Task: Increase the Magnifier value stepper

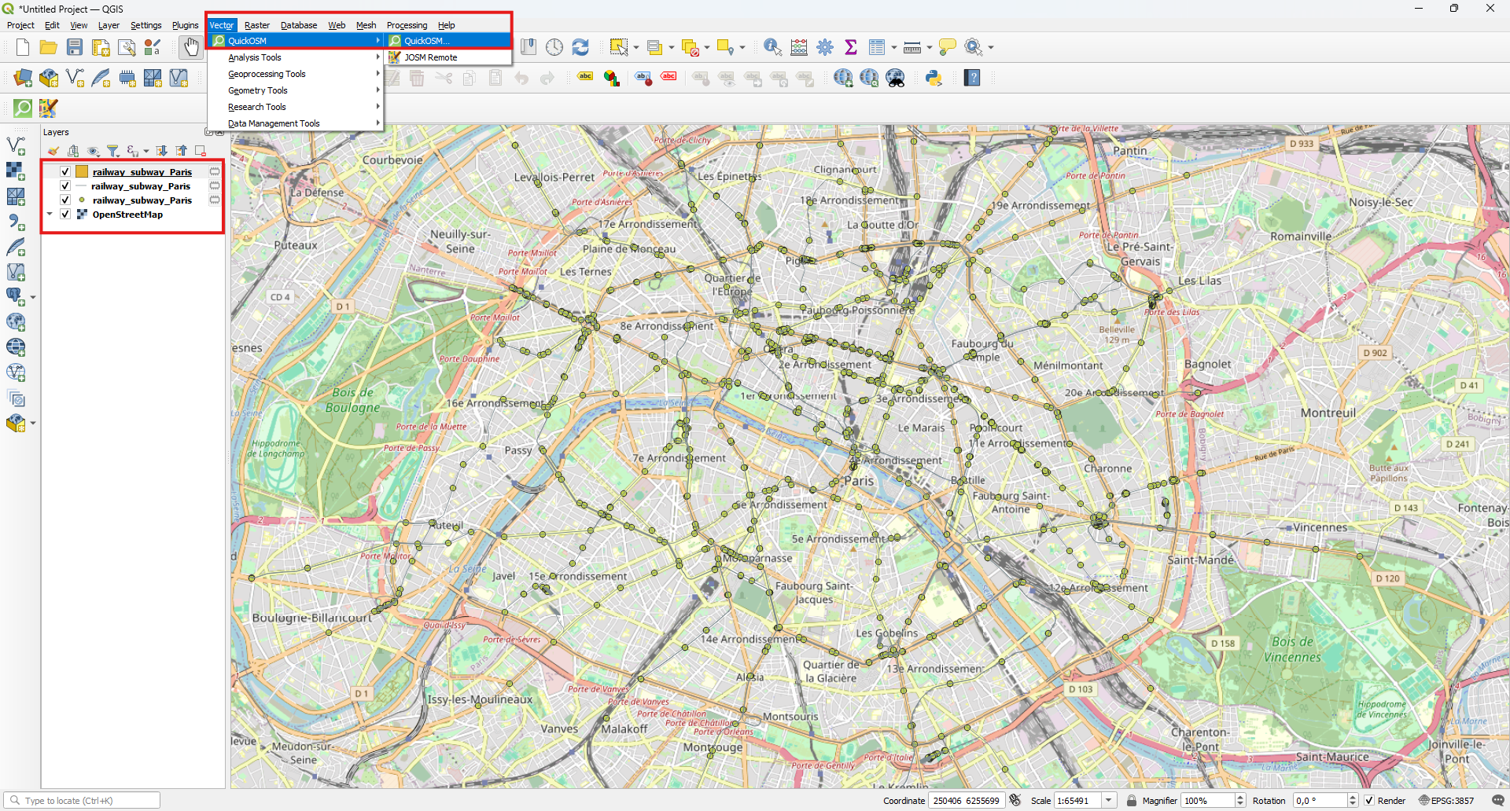Action: point(1240,797)
